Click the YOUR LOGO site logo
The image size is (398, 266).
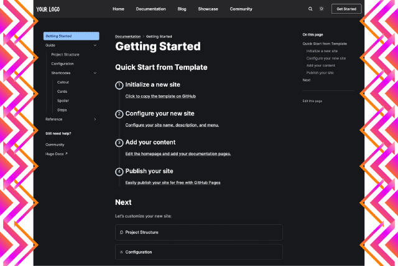(x=48, y=9)
